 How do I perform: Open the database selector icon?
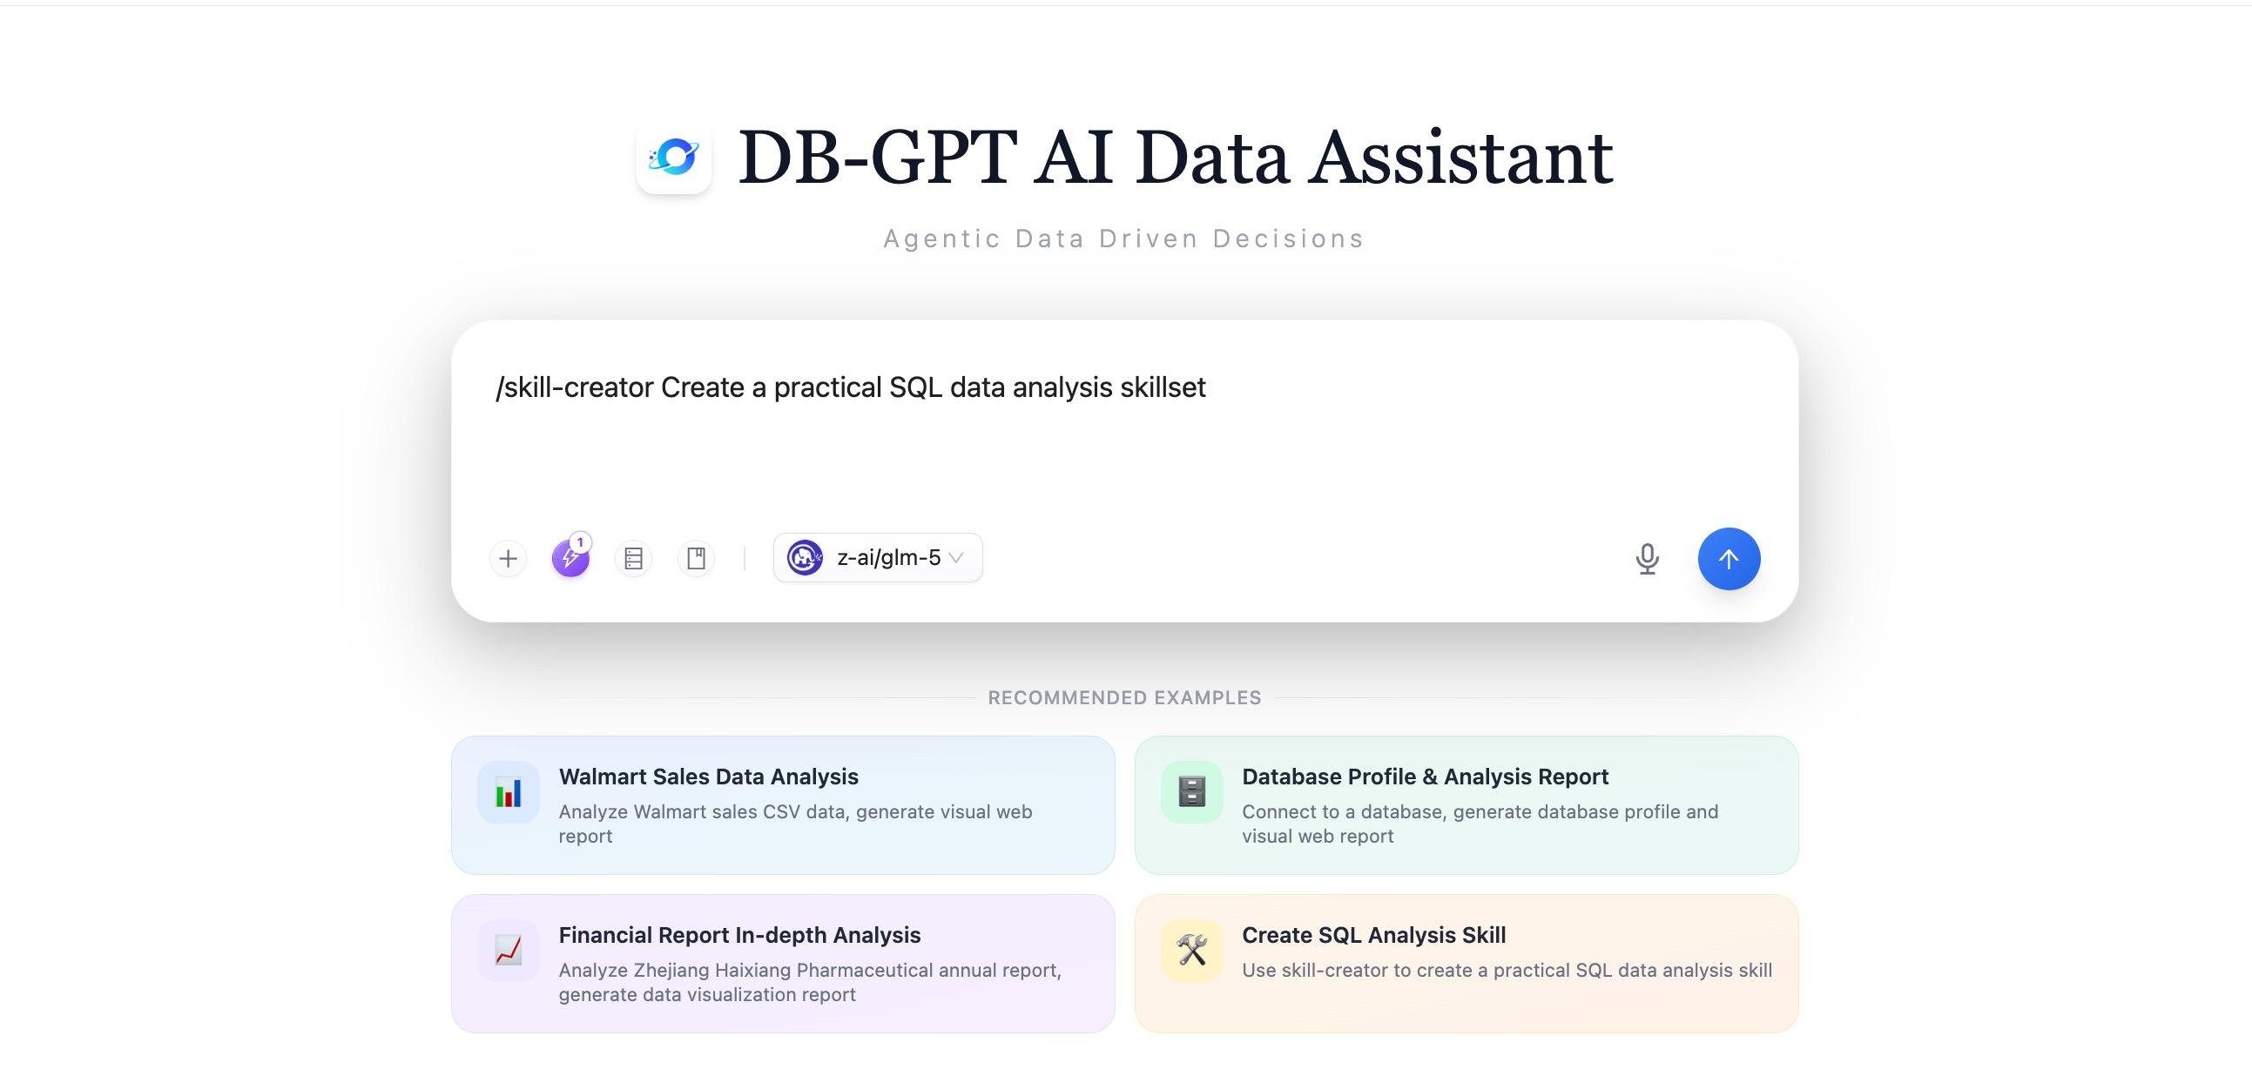click(634, 559)
